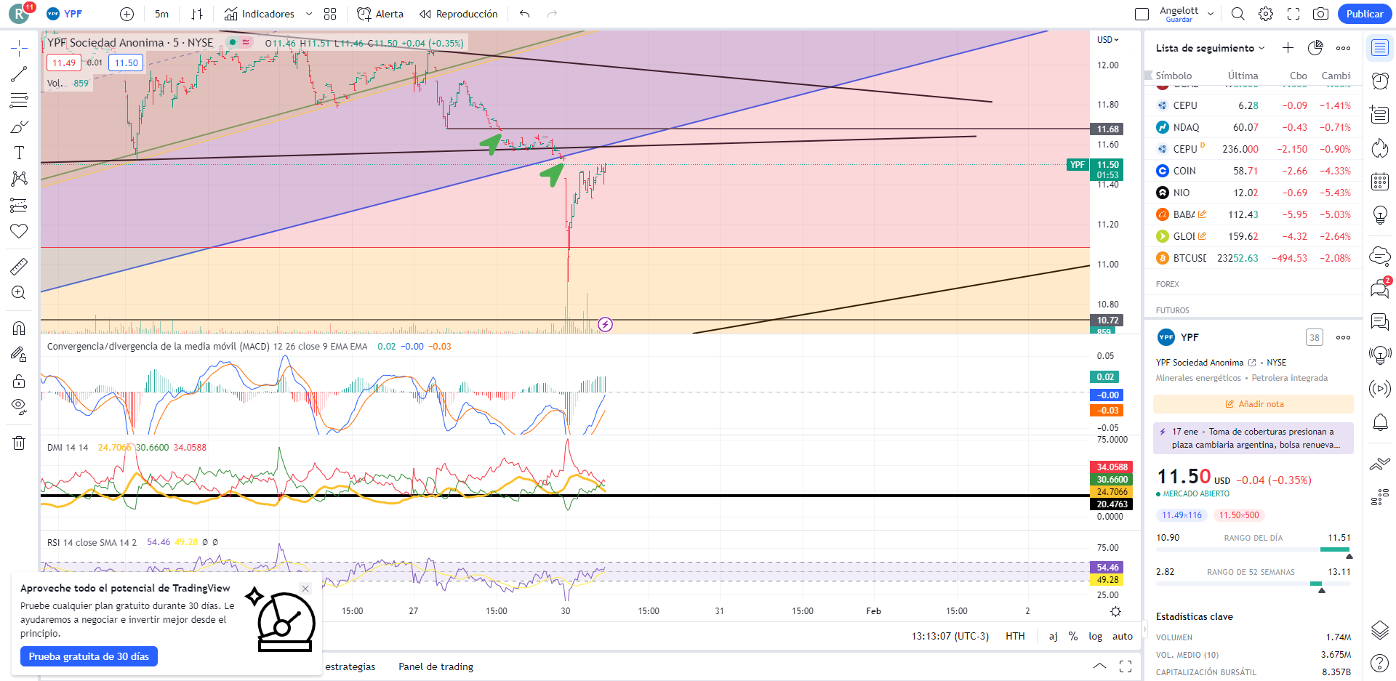Toggle the auto scale option

(1123, 636)
